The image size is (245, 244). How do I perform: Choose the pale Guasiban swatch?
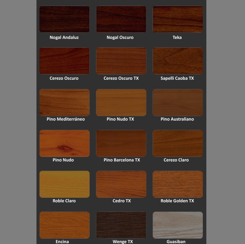click(178, 225)
